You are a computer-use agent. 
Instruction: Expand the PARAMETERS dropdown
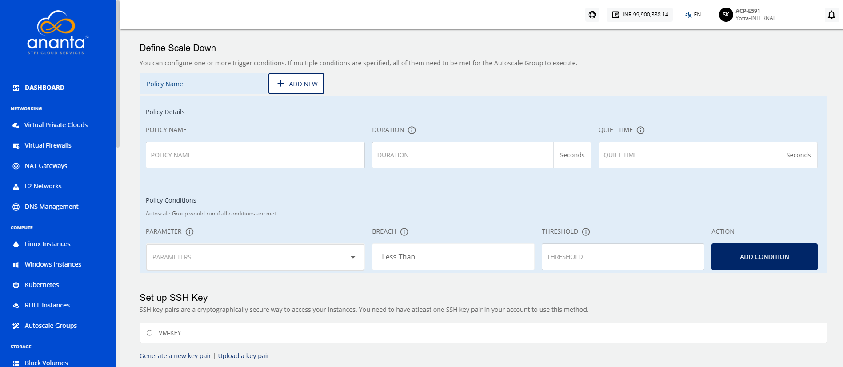[255, 257]
